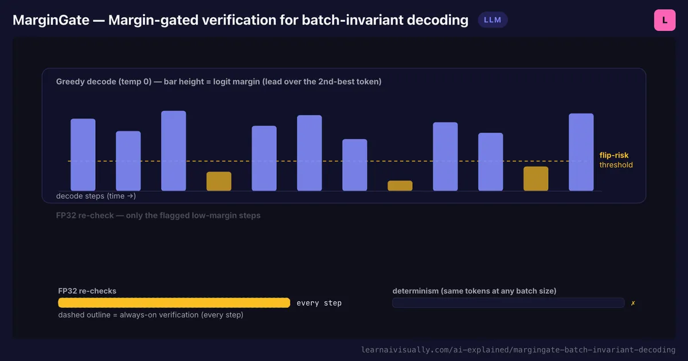Click 'FP32 re-check — only the flagged' heading
Image resolution: width=688 pixels, height=361 pixels.
click(x=158, y=215)
